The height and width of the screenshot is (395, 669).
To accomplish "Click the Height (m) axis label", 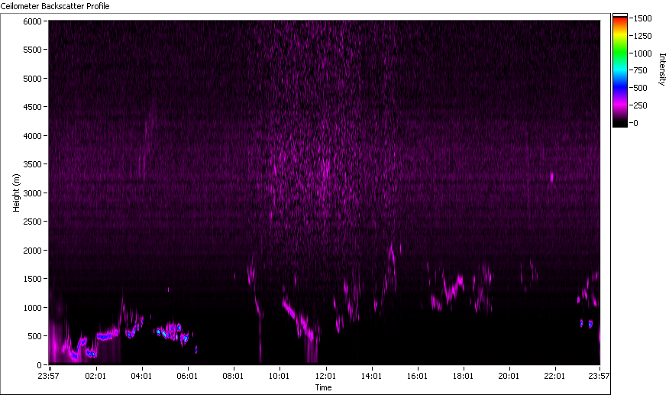I will pyautogui.click(x=16, y=193).
